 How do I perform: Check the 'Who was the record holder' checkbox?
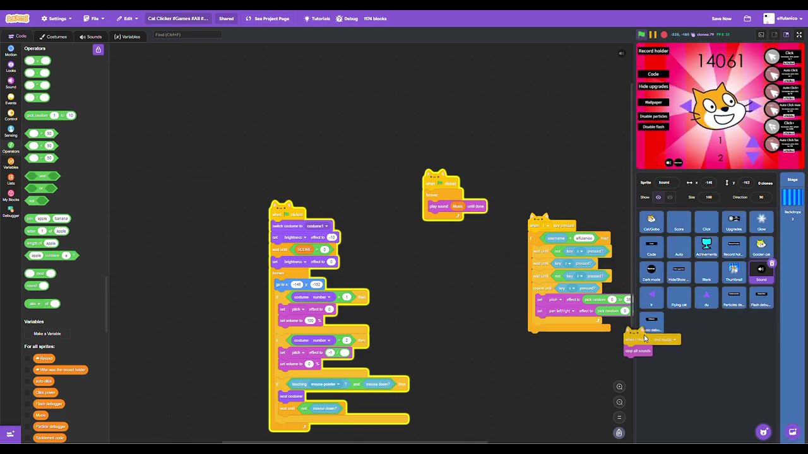28,370
